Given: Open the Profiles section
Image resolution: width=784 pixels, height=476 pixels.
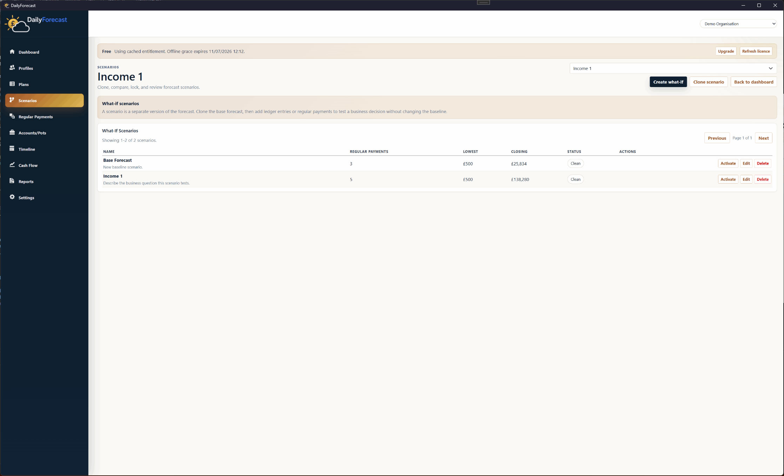Looking at the screenshot, I should click(x=26, y=68).
